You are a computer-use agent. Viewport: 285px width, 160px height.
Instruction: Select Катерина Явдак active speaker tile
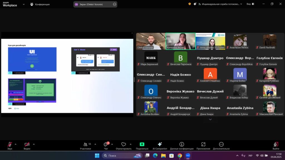click(x=180, y=41)
